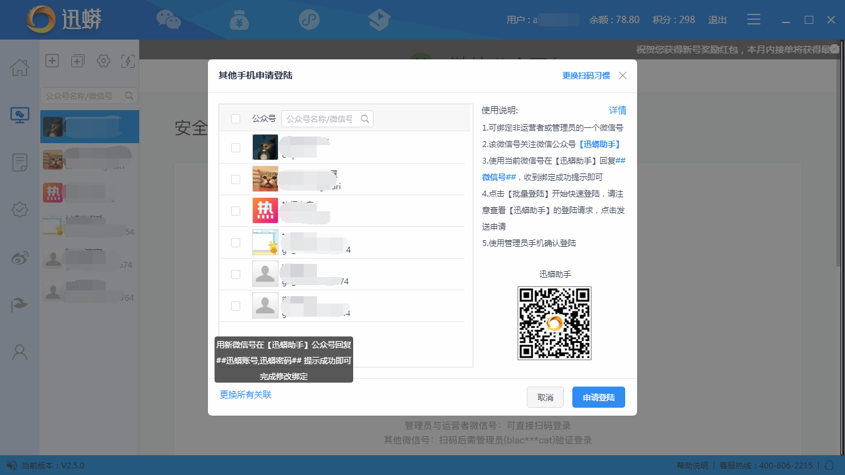
Task: Click the 迅蟒 logo
Action: (x=65, y=20)
